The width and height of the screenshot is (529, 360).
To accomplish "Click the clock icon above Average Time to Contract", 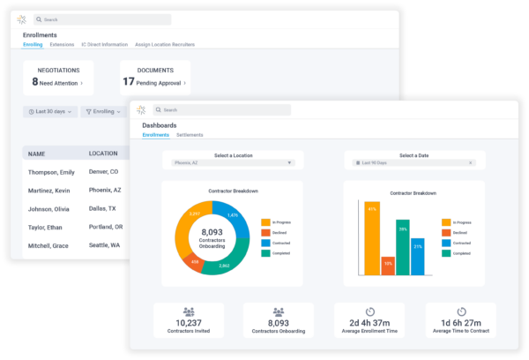I will tap(459, 311).
